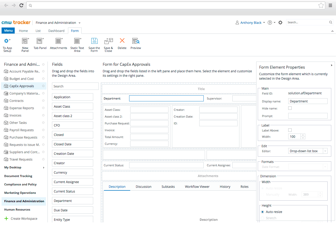The width and height of the screenshot is (336, 225).
Task: Click the plus icon for Create Workspace
Action: tap(6, 218)
